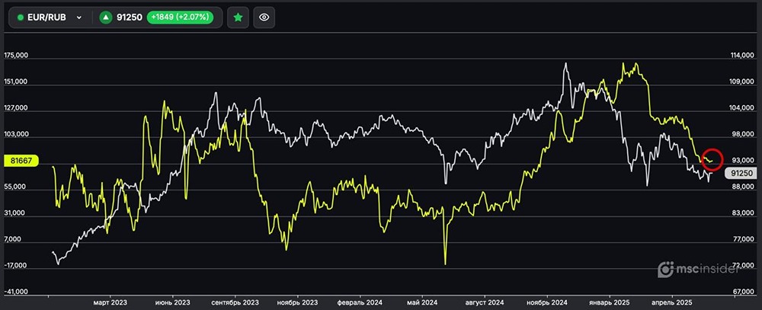Click the yellow 81667 price label
762x310 pixels.
pos(21,161)
